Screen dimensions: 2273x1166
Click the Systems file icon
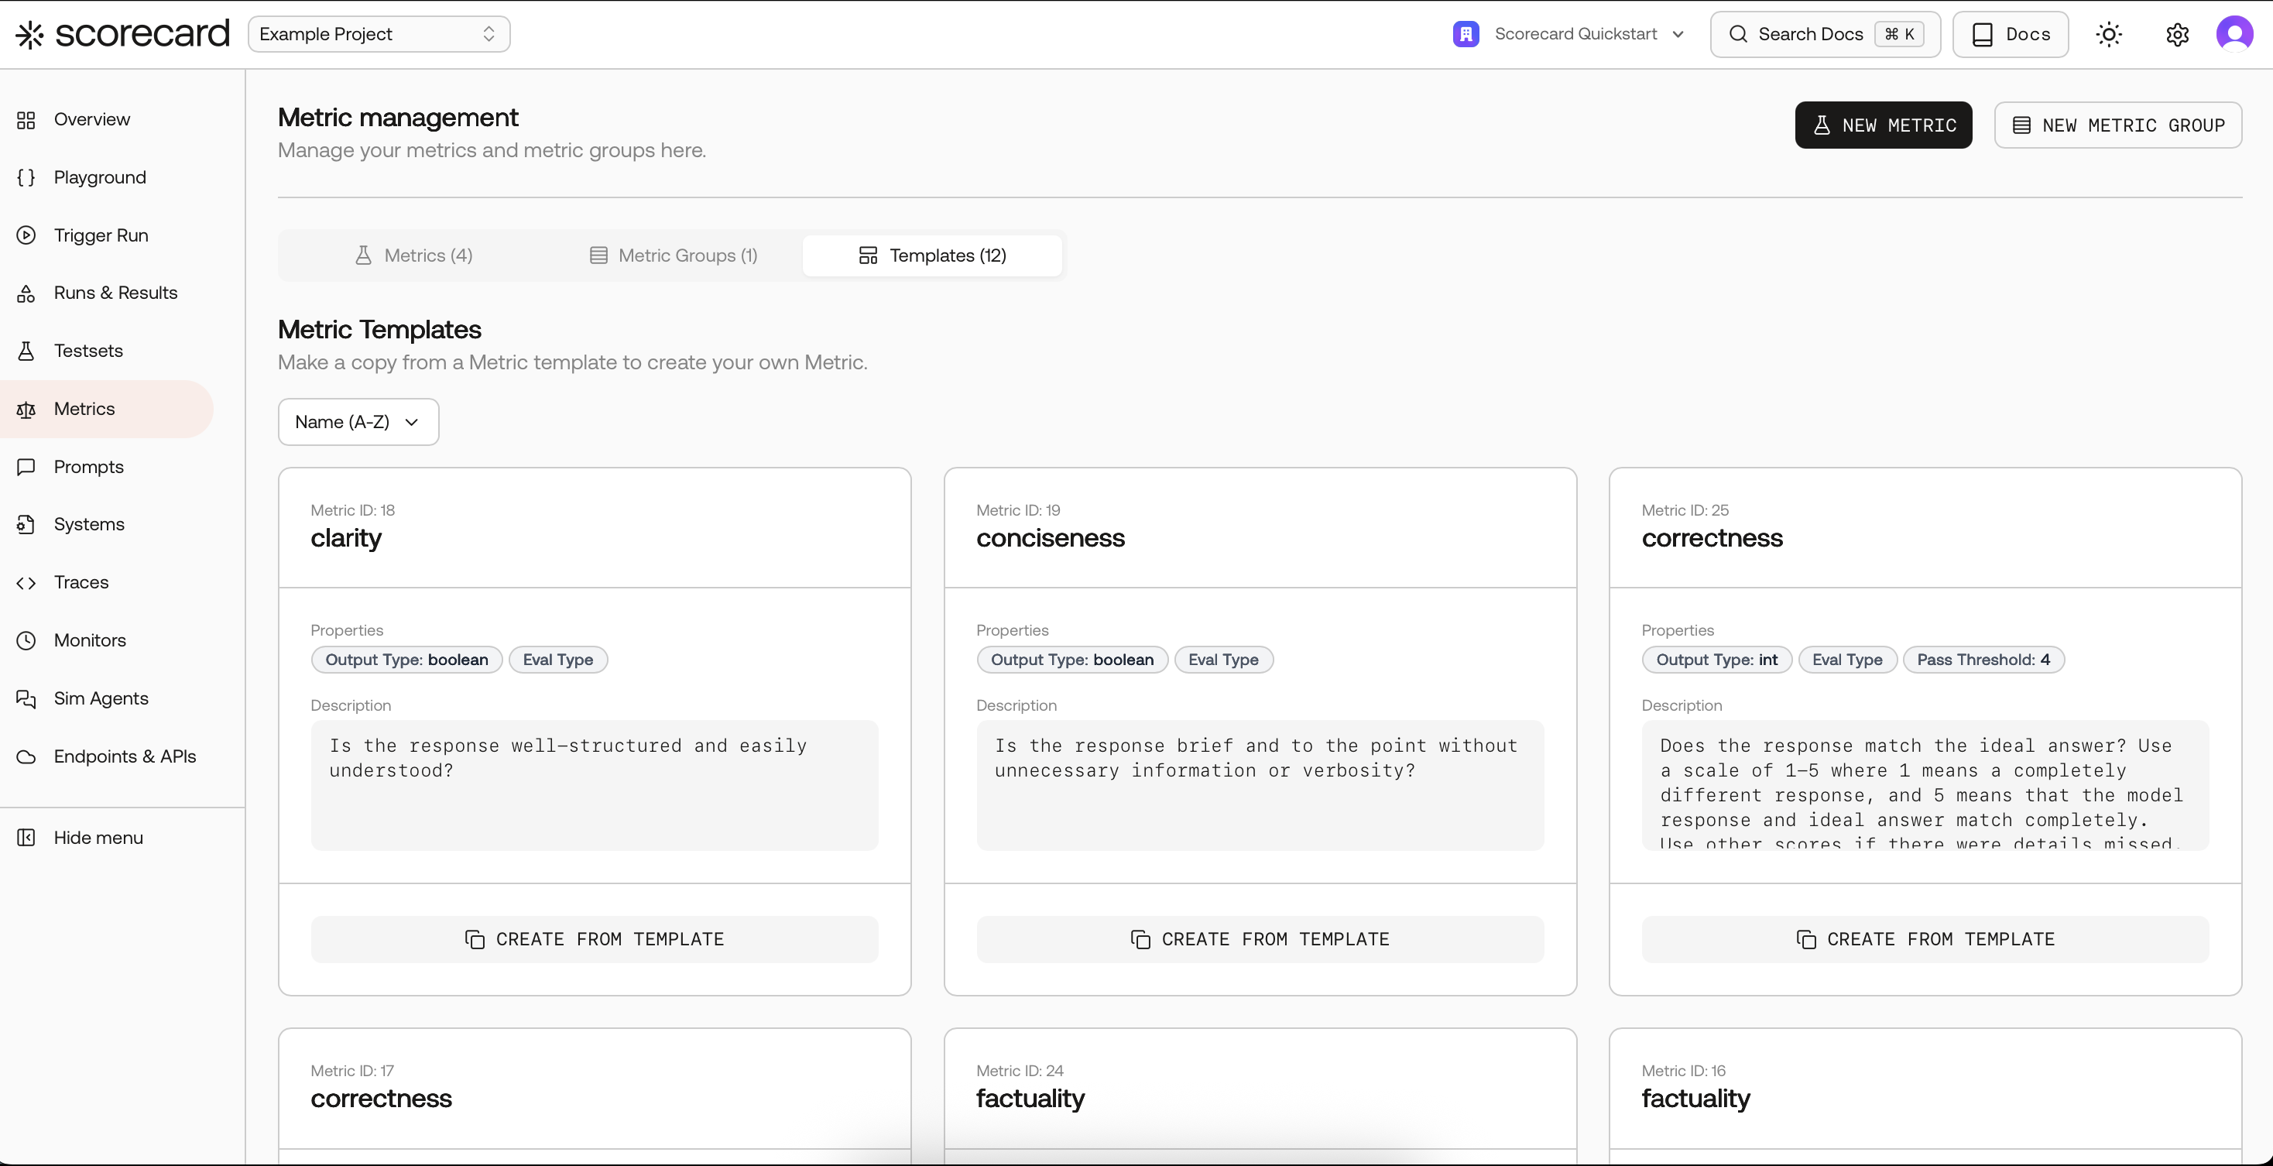pyautogui.click(x=26, y=524)
